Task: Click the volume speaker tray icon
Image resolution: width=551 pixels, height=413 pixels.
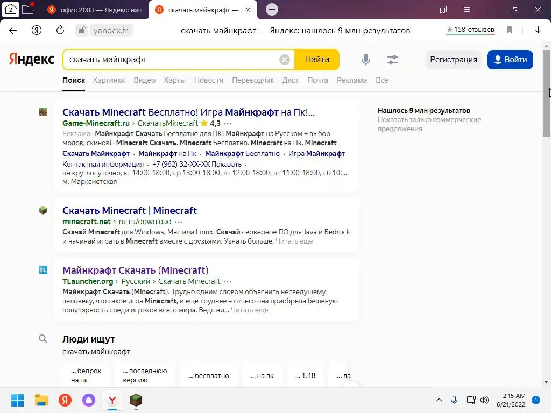Action: [x=484, y=400]
